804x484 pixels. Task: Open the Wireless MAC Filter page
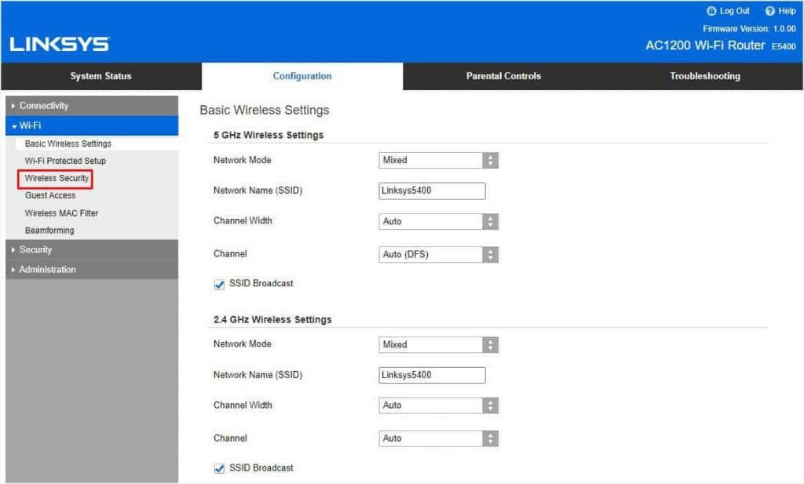click(x=61, y=213)
